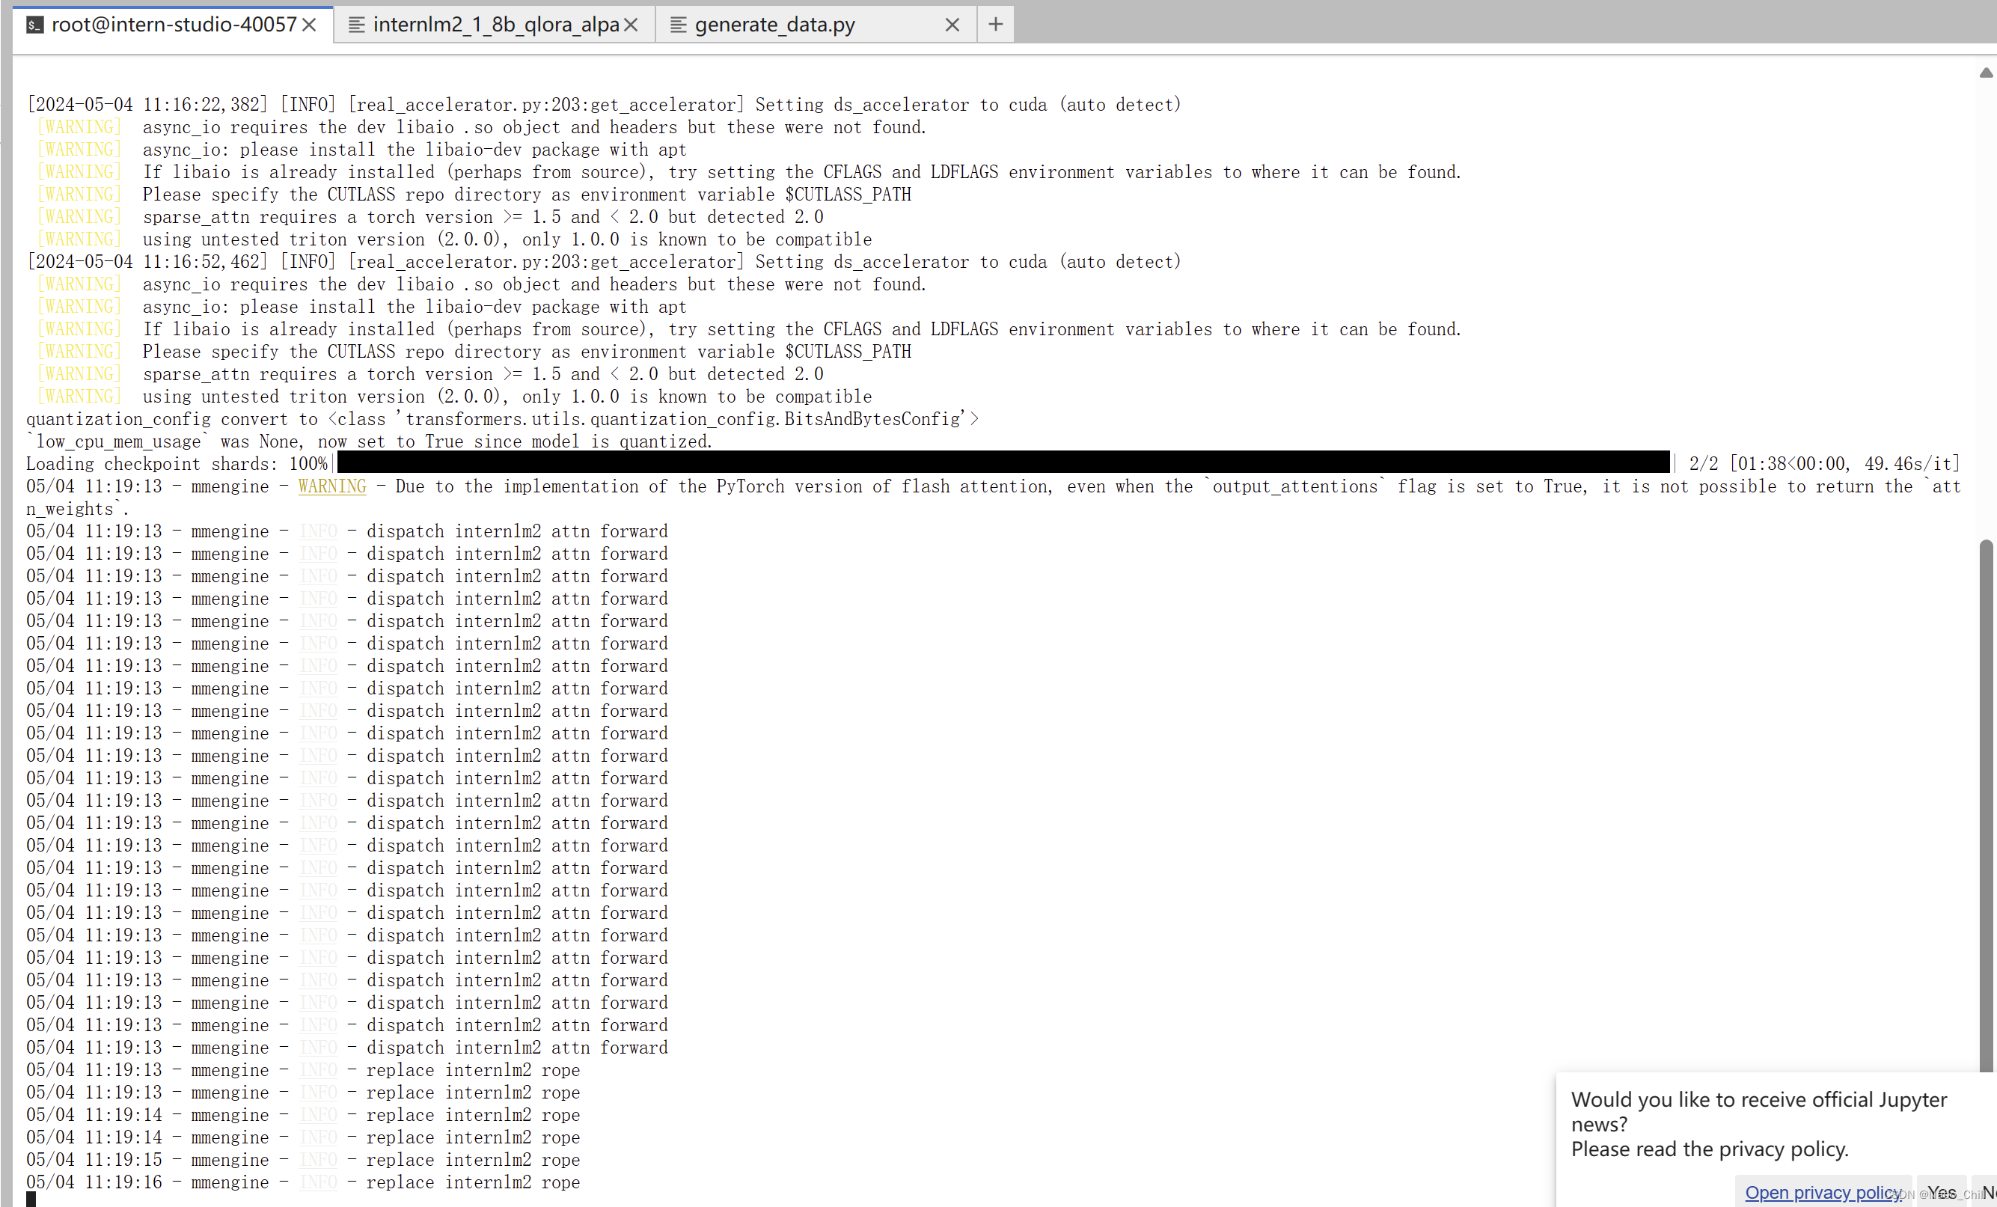Click the terminal cursor block at bottom

coord(31,1199)
